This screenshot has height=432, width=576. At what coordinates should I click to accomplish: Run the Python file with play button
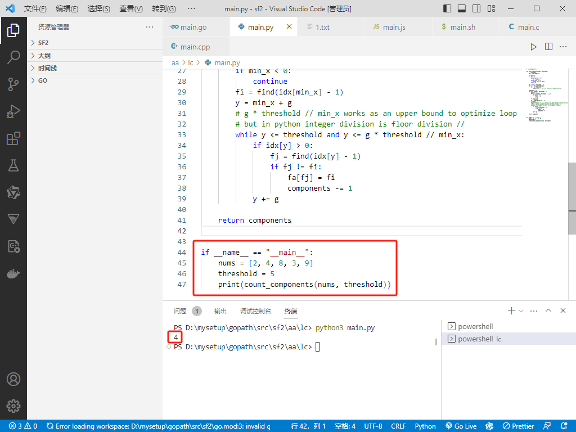click(x=533, y=47)
